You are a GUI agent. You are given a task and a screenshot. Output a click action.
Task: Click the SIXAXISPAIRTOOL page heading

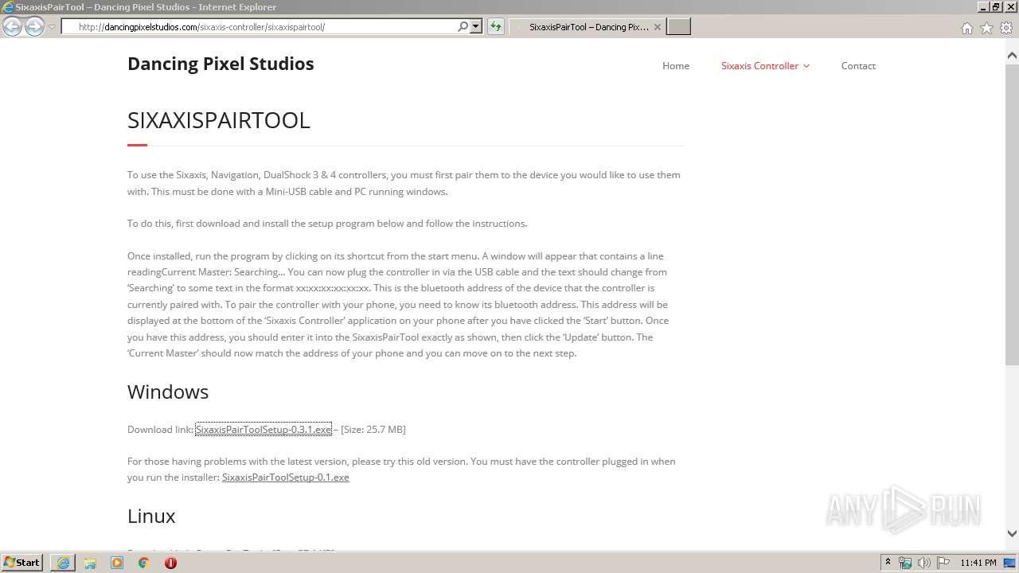[219, 120]
